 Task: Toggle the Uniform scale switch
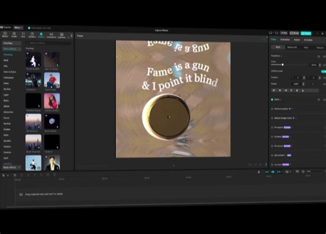[323, 72]
